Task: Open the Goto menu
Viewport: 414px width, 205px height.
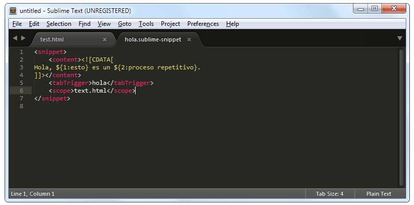Action: [125, 24]
